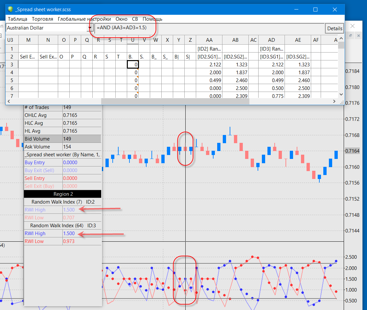Click the Bid Volume row in data panel
367x310 pixels.
click(x=62, y=139)
